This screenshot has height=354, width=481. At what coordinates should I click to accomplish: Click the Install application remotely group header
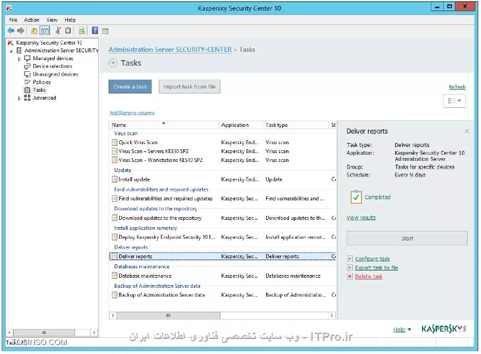(146, 228)
